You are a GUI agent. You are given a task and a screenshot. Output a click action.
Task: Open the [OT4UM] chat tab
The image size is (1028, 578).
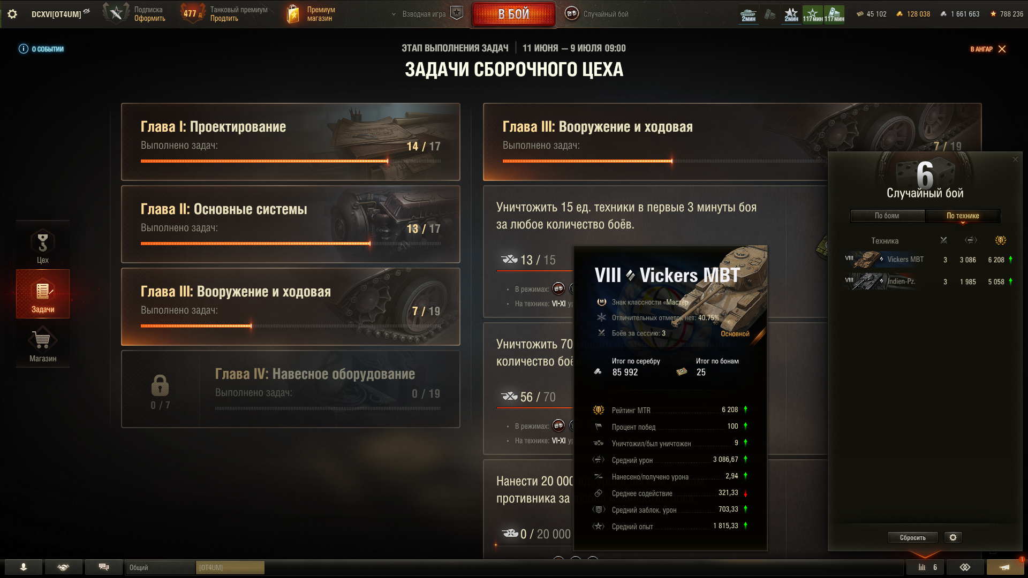pos(230,567)
